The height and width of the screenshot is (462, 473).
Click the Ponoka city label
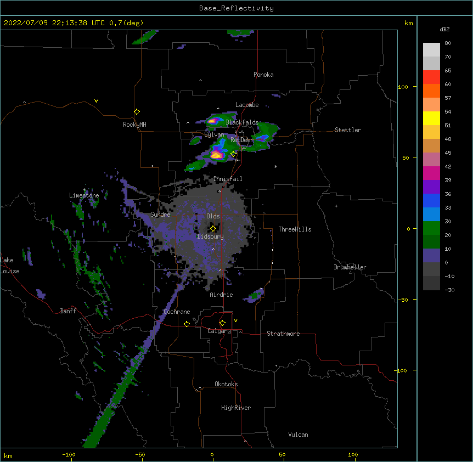pyautogui.click(x=263, y=75)
